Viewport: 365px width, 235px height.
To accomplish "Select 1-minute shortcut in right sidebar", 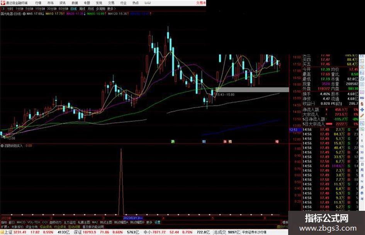I will click(362, 135).
